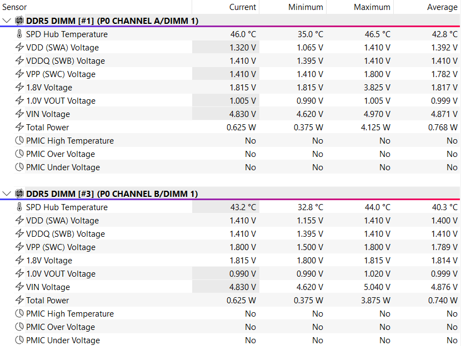
Task: Click DIMM #3 Total Power maximum 3.875 W
Action: (x=375, y=300)
